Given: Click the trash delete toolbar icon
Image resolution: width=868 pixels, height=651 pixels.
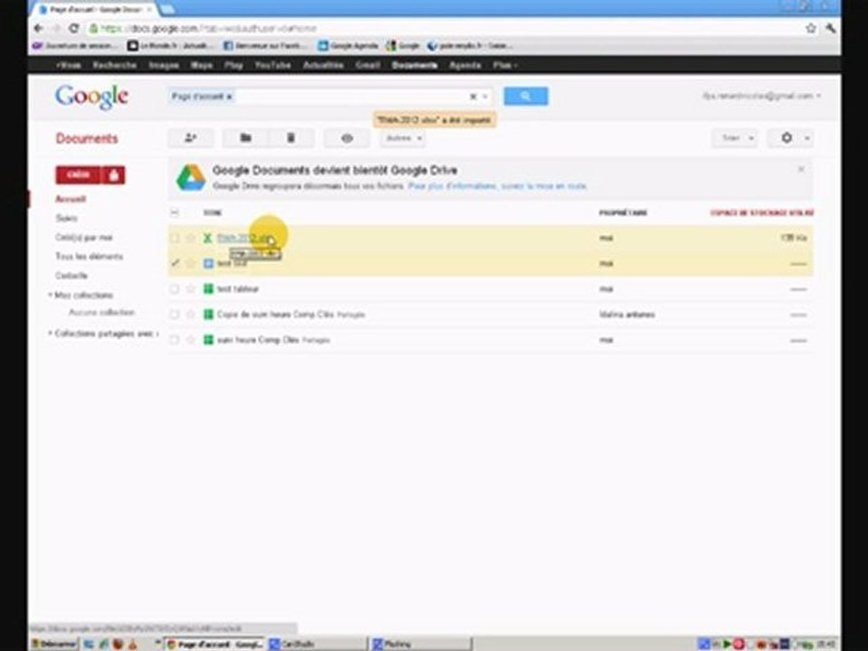Looking at the screenshot, I should point(291,137).
